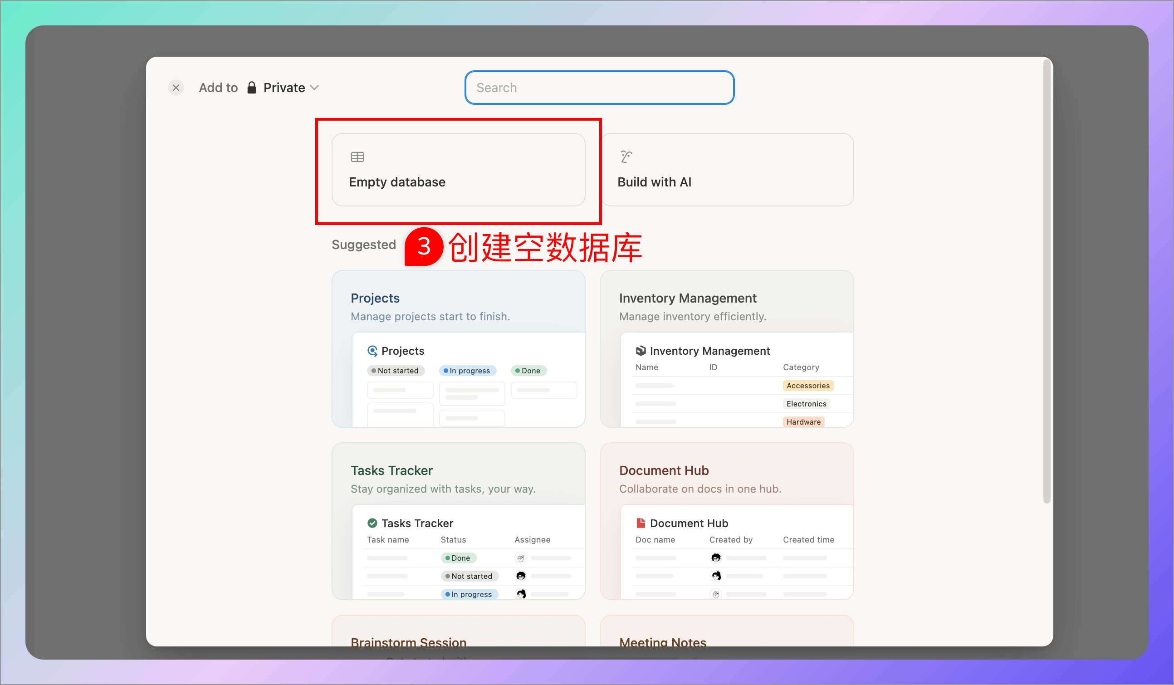Click the Tasks Tracker checkmark icon
Image resolution: width=1174 pixels, height=685 pixels.
(372, 523)
